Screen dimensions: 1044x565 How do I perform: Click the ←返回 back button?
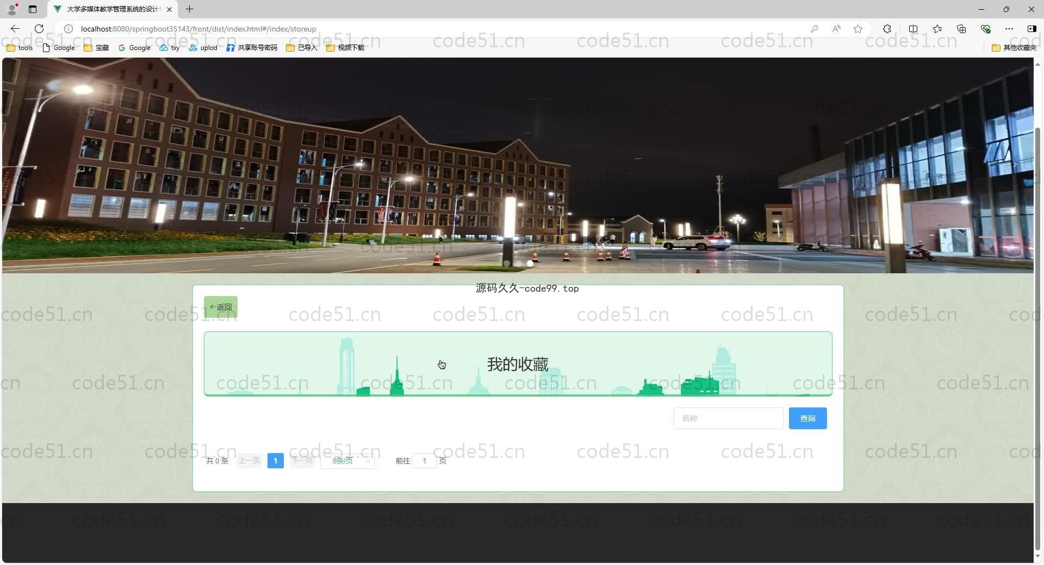pos(221,307)
